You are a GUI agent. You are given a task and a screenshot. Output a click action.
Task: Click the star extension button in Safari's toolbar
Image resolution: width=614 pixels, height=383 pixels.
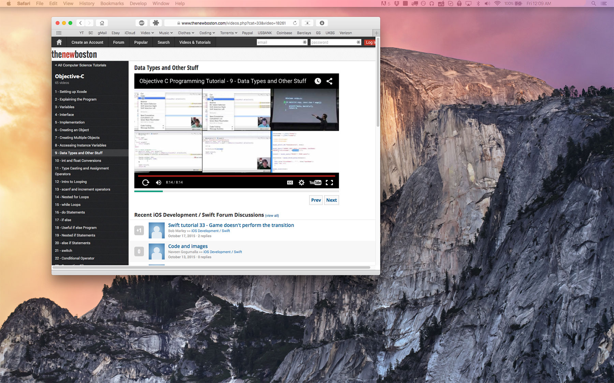tap(307, 23)
